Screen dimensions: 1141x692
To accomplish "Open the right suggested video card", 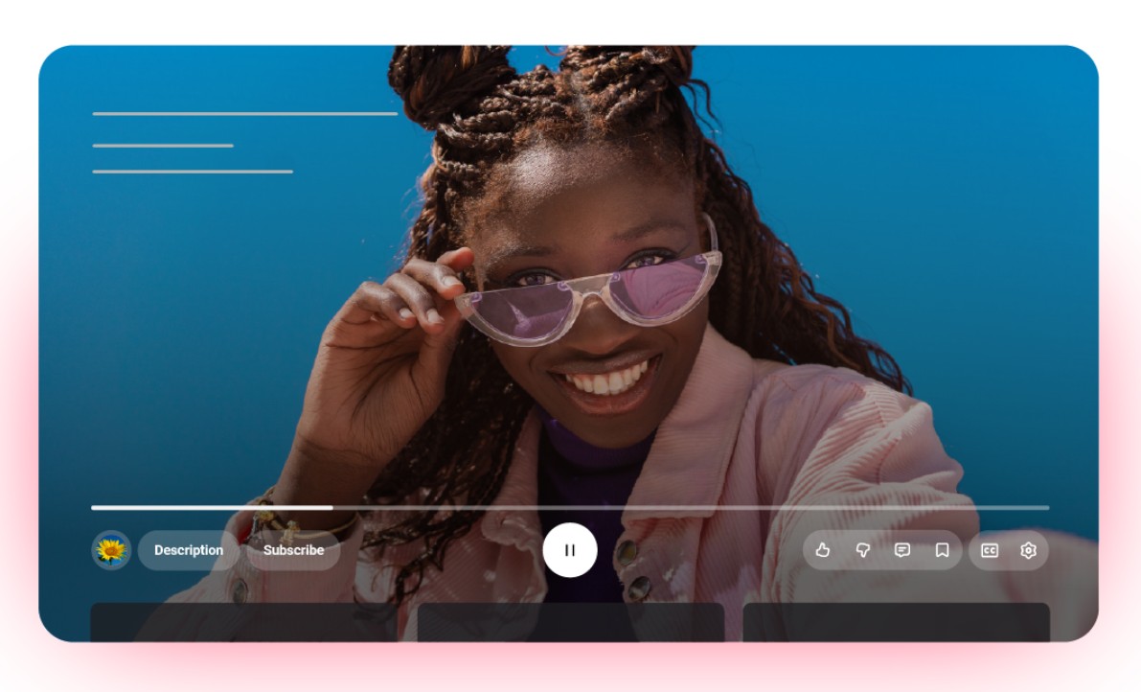I will point(896,622).
